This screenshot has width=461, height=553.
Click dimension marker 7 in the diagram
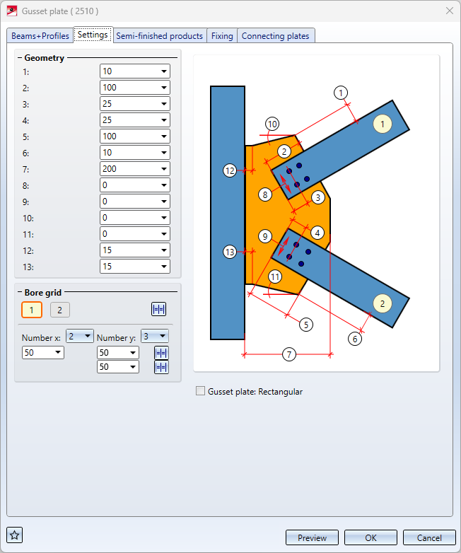[289, 354]
